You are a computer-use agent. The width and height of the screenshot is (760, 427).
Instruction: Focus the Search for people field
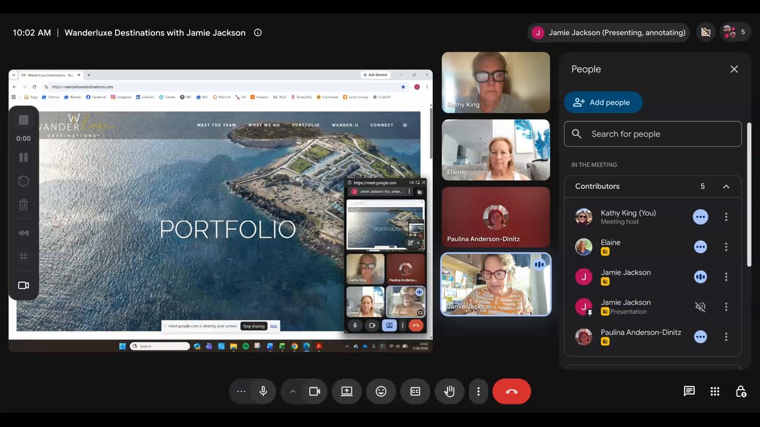[653, 134]
